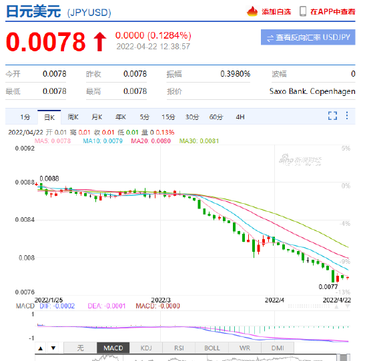Select the 无 indicator option

point(80,348)
